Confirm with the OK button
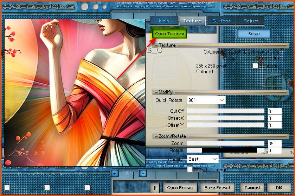Image resolution: width=295 pixels, height=196 pixels. (x=279, y=188)
